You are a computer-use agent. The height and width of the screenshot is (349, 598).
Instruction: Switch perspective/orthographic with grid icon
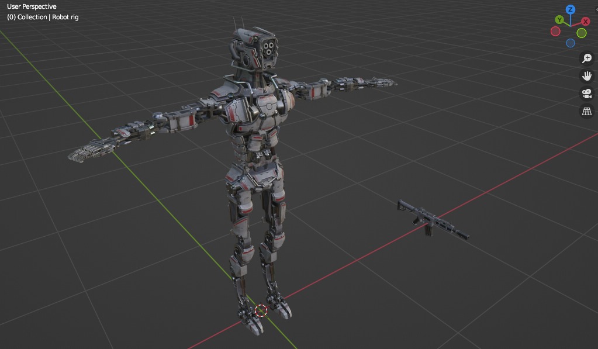click(x=586, y=112)
